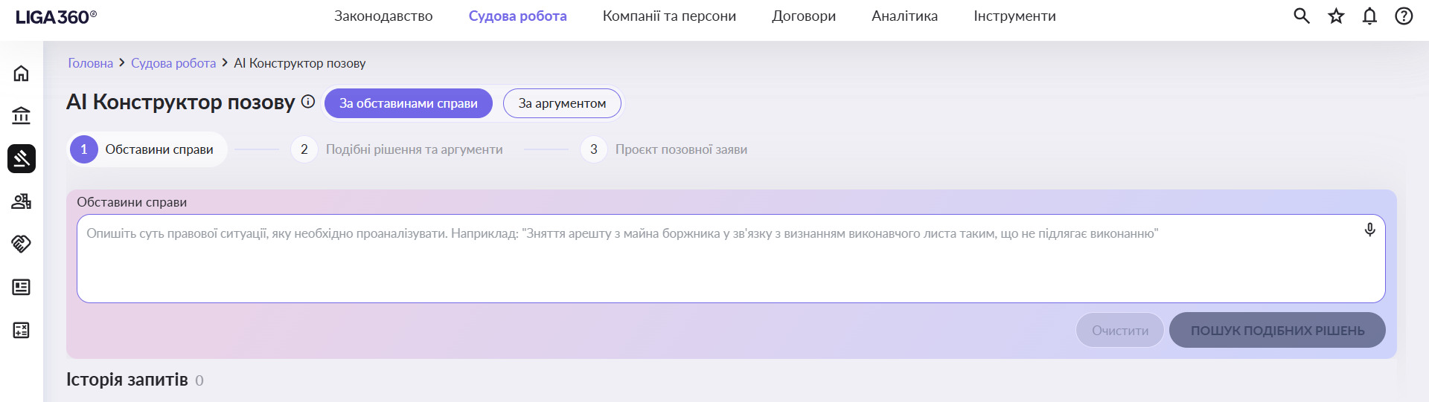This screenshot has height=402, width=1429.
Task: Open the court building icon in the sidebar
Action: click(22, 116)
